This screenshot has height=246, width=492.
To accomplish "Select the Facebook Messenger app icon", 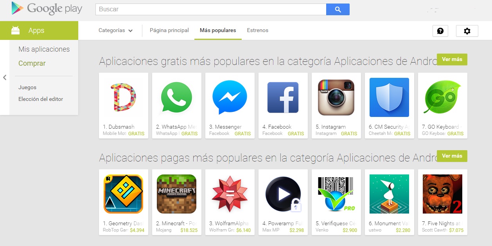I will point(230,97).
